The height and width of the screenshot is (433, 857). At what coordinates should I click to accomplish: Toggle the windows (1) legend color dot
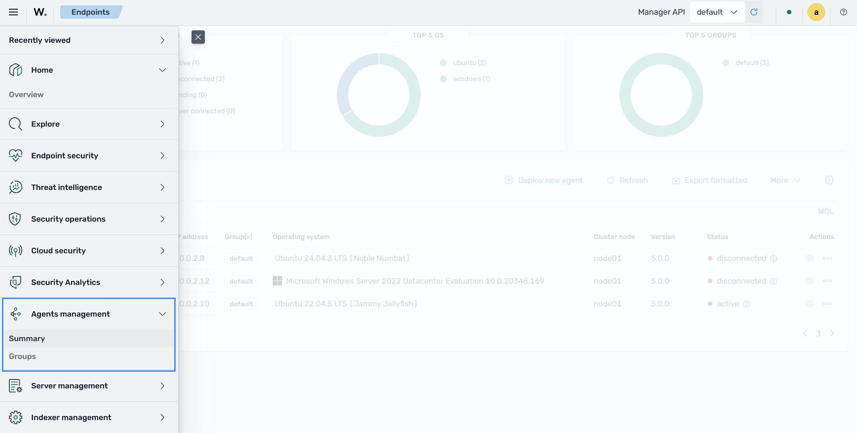pos(443,79)
